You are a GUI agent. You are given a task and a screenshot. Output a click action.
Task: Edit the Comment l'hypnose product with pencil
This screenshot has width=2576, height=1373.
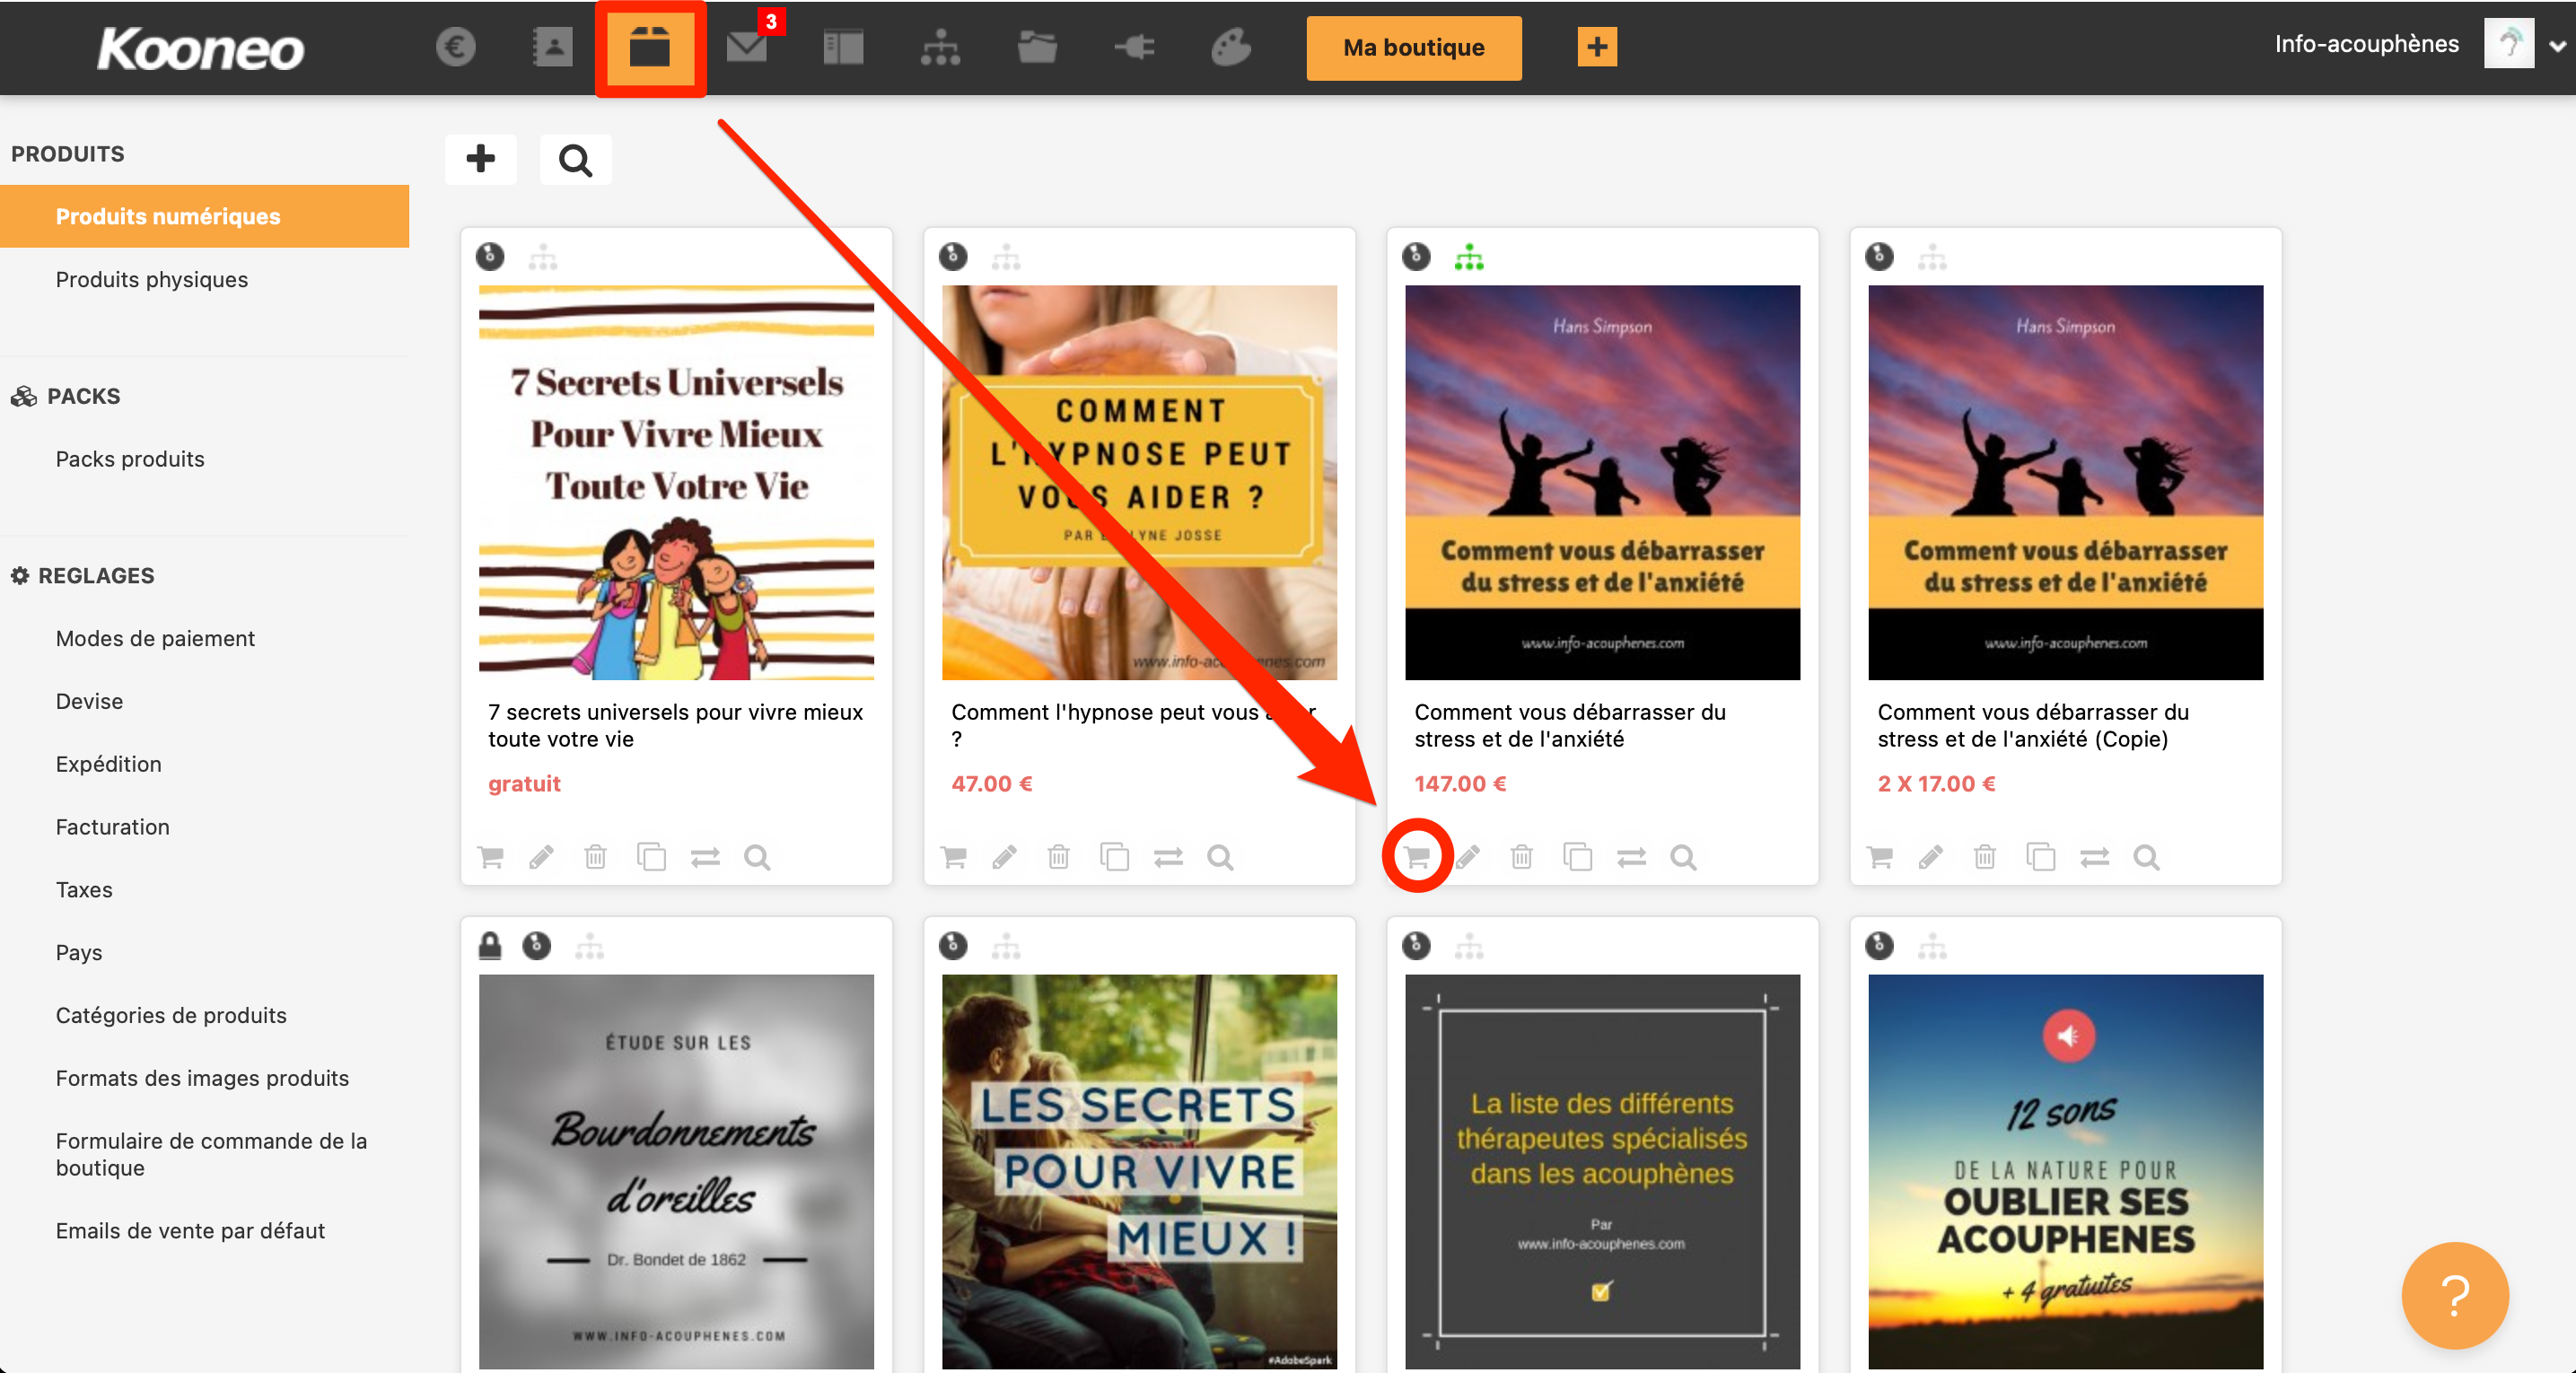(x=1005, y=857)
